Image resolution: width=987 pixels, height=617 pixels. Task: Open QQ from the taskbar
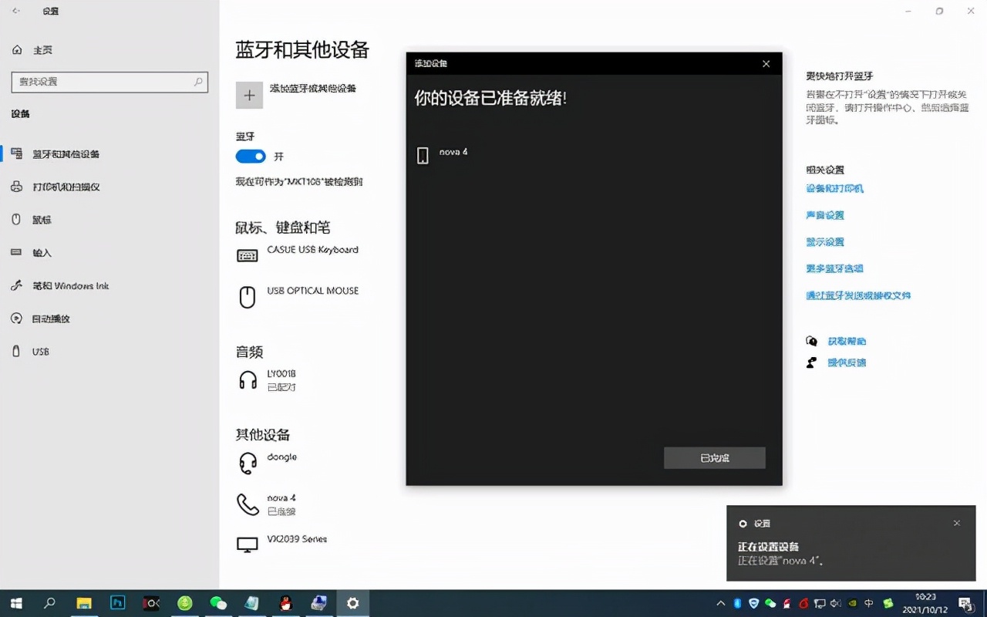(x=285, y=603)
